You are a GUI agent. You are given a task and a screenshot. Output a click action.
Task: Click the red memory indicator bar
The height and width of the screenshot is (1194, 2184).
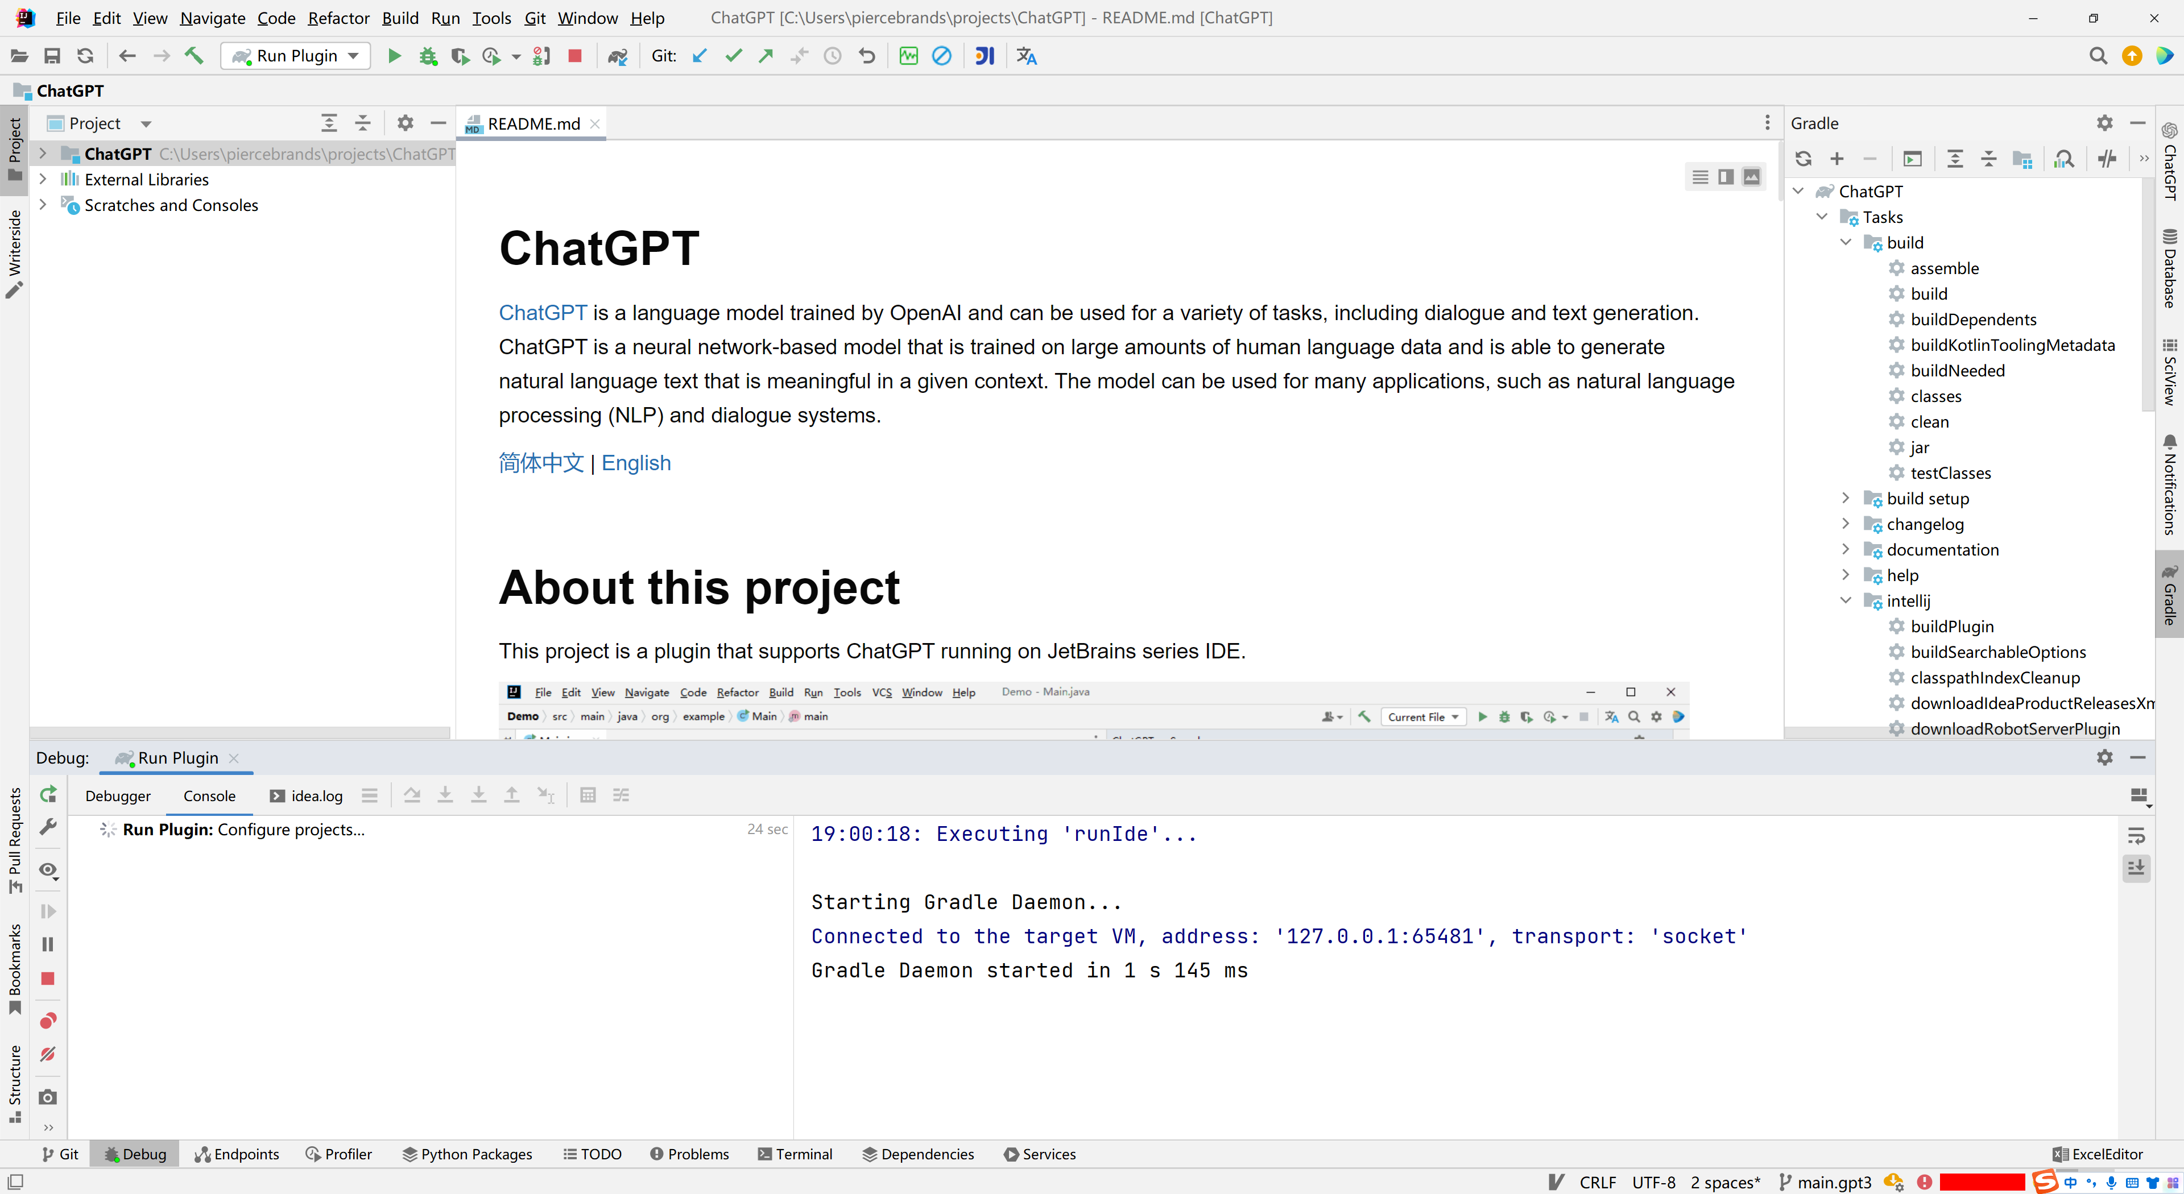pos(1982,1182)
